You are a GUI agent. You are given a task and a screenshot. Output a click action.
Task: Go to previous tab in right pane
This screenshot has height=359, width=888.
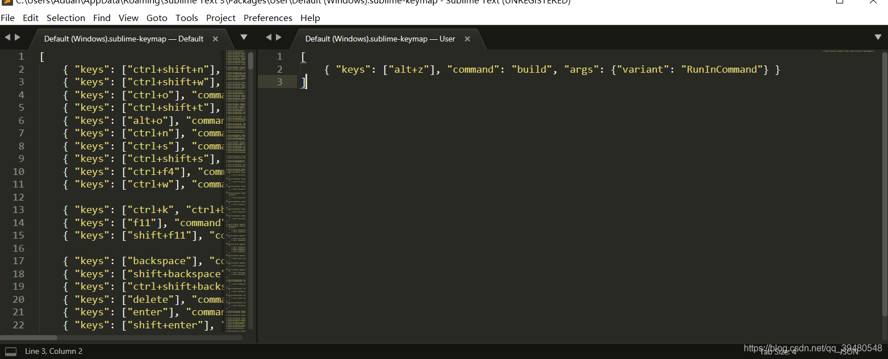click(269, 37)
